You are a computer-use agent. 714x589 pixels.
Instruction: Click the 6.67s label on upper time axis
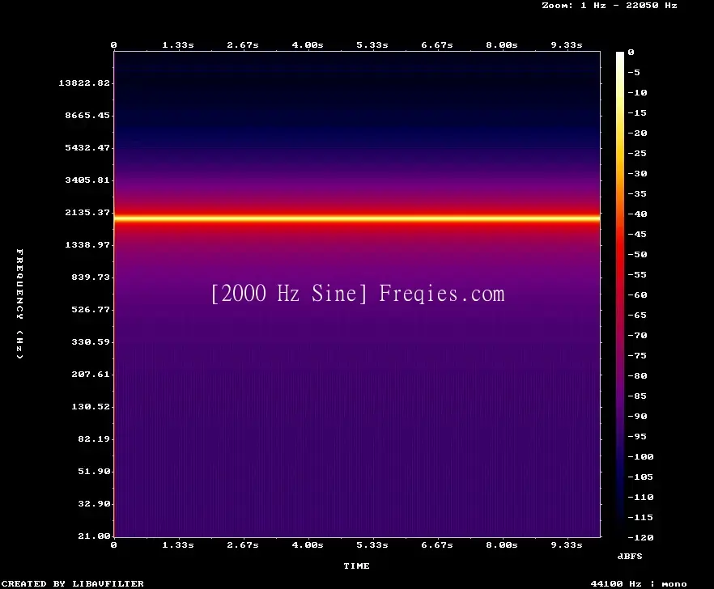[x=437, y=45]
